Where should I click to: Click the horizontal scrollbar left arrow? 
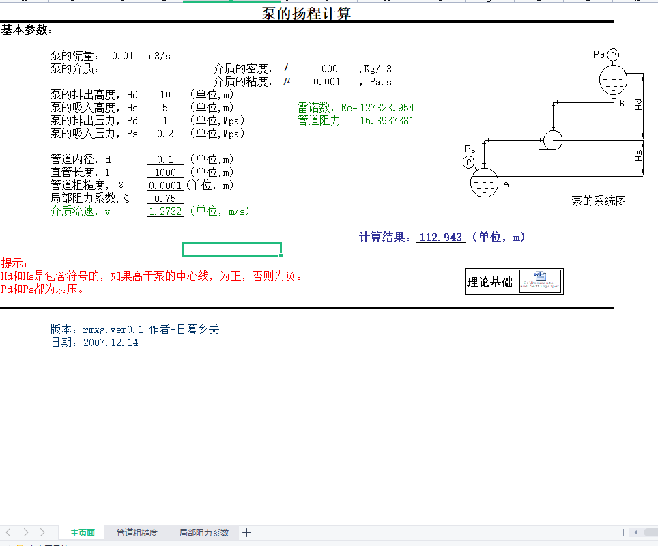pos(635,532)
